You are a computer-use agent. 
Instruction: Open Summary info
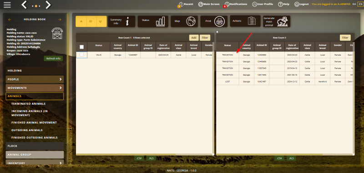tap(121, 21)
